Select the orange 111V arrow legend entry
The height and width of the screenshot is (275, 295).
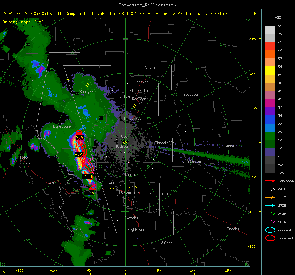pos(270,197)
